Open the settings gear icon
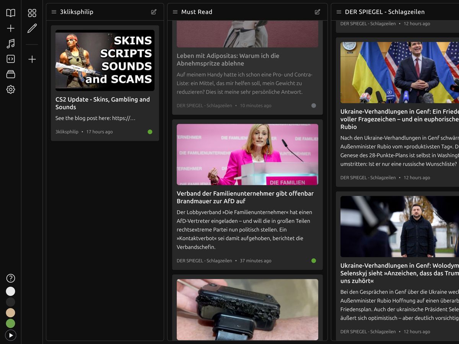The width and height of the screenshot is (459, 344). tap(11, 89)
